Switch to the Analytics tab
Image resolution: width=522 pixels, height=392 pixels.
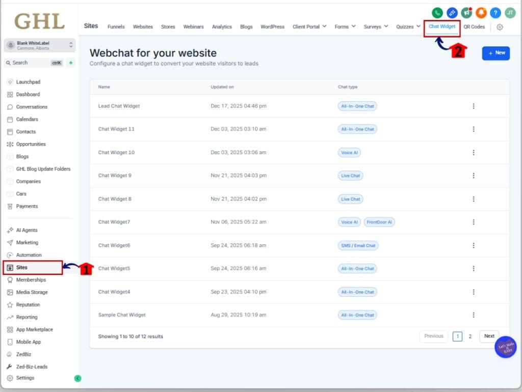222,26
